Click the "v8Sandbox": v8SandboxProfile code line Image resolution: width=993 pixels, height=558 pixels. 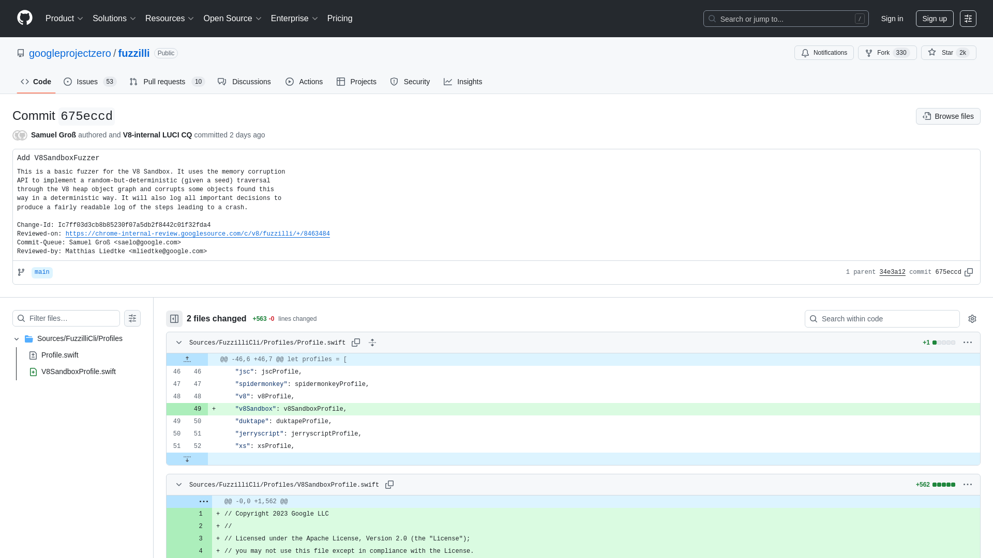tap(291, 409)
